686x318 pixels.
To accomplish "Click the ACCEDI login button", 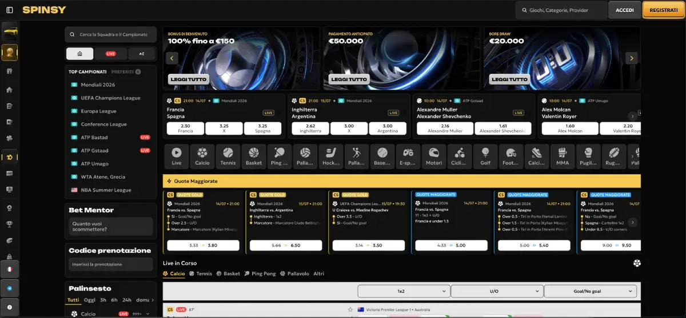I will point(625,10).
